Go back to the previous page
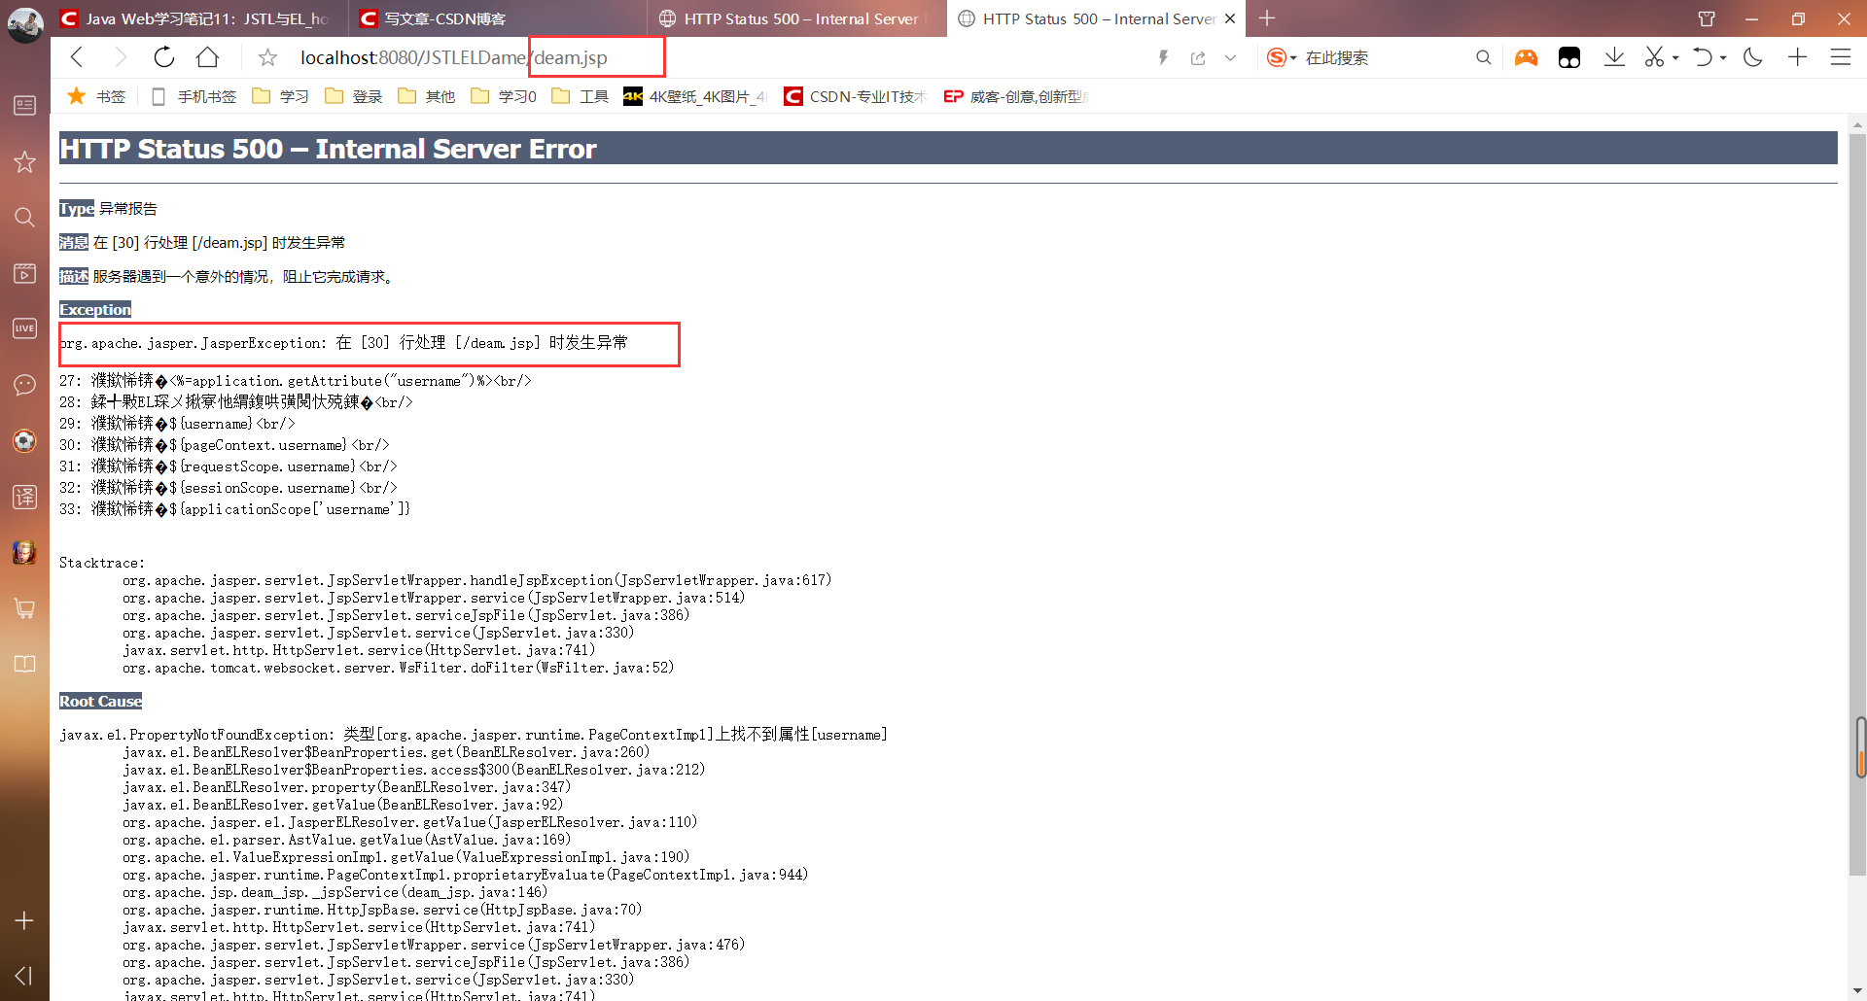The height and width of the screenshot is (1001, 1867). [x=77, y=57]
